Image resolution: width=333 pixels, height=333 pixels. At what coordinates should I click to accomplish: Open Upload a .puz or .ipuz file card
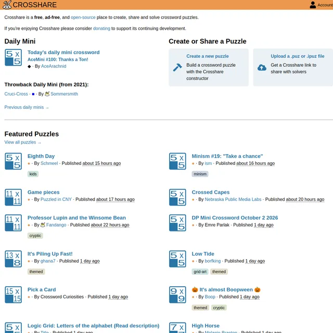(x=293, y=67)
